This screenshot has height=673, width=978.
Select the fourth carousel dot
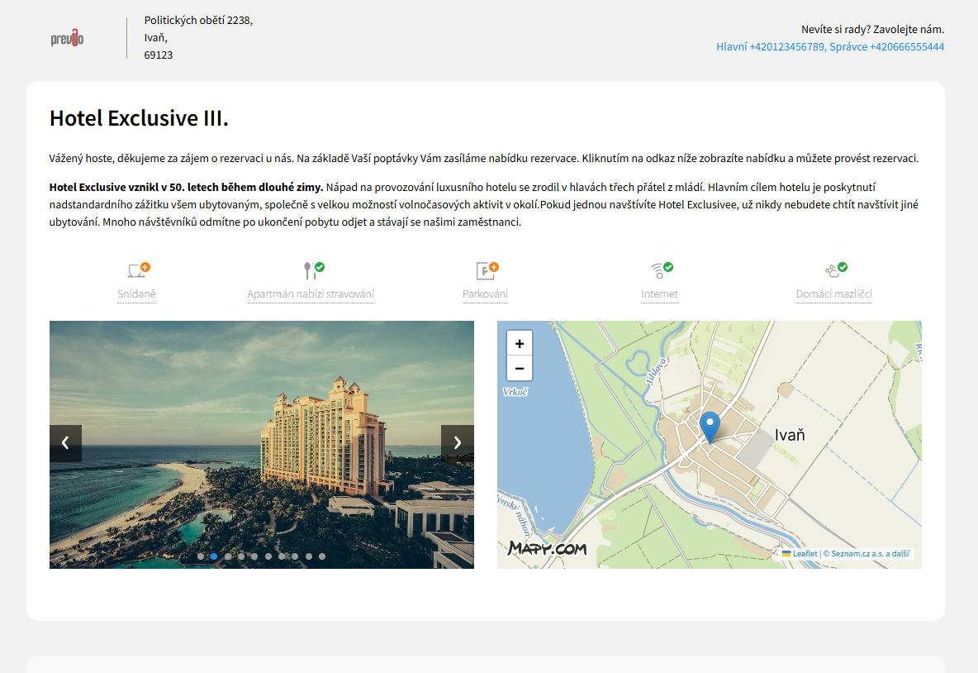(240, 556)
